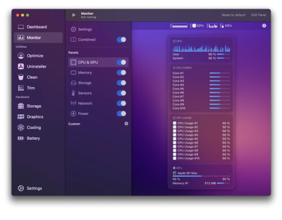Image resolution: width=282 pixels, height=220 pixels.
Task: Collapse the CPU CORES section header
Action: click(182, 68)
